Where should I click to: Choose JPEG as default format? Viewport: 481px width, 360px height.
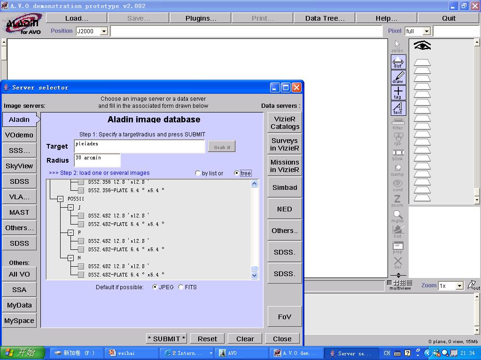[155, 287]
